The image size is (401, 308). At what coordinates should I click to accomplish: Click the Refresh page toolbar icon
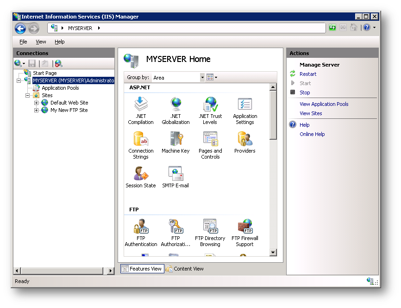pos(332,27)
